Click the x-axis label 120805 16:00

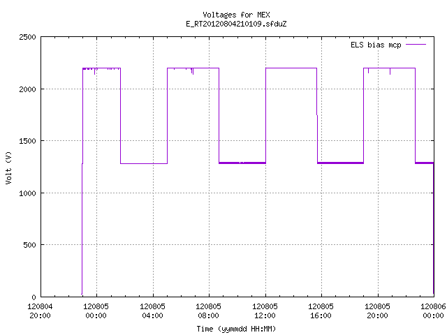tap(321, 311)
